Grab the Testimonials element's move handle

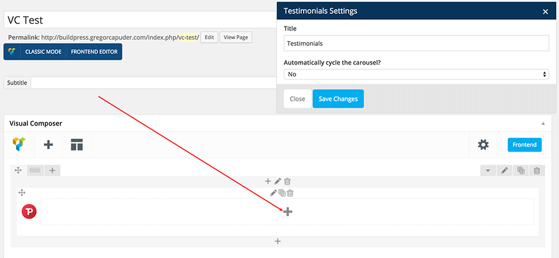[x=22, y=193]
